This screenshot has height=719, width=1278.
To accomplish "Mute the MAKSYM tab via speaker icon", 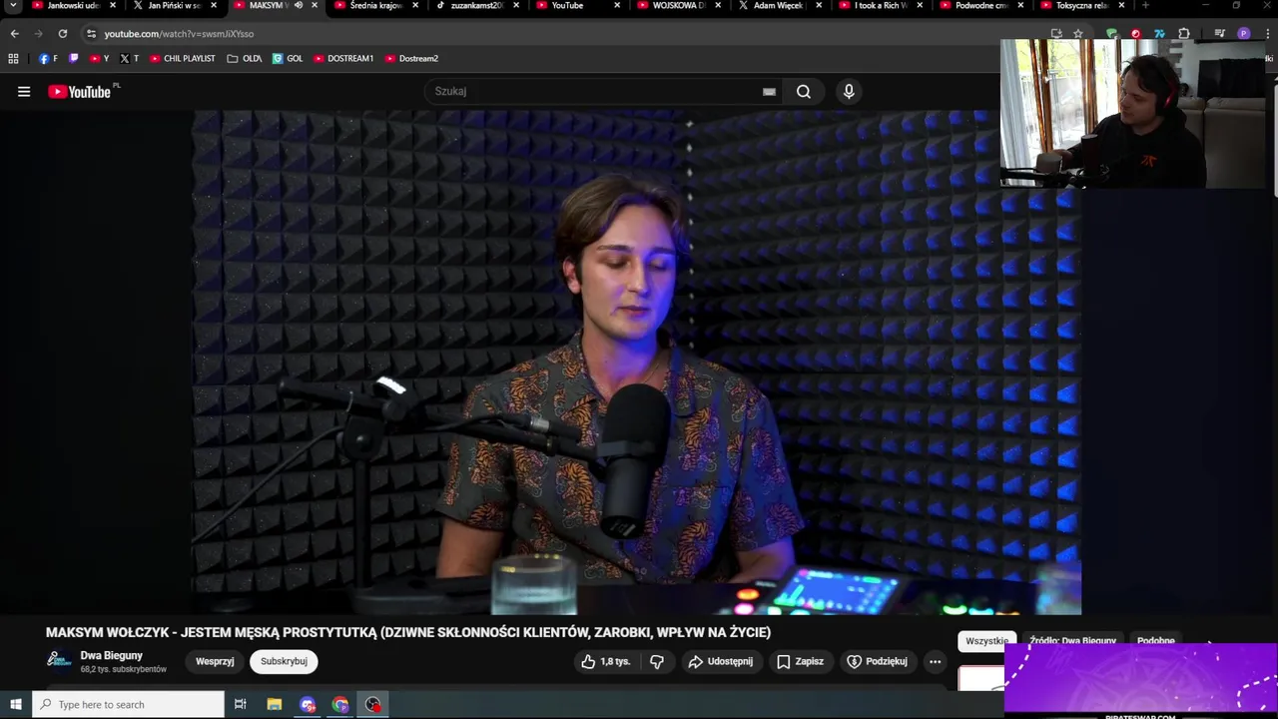I will tap(298, 5).
